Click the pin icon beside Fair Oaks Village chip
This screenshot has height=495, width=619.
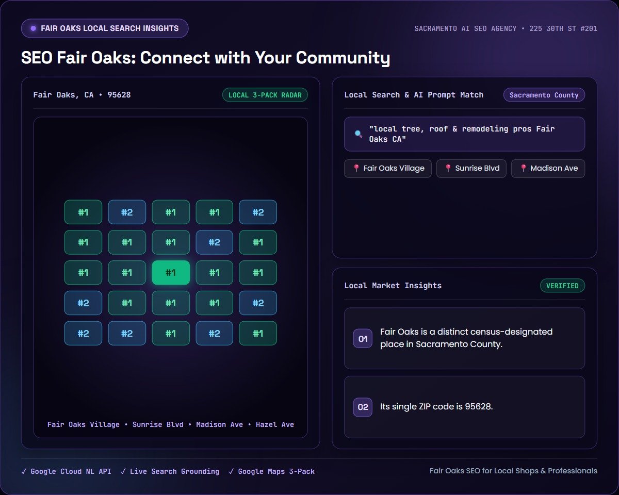[356, 168]
